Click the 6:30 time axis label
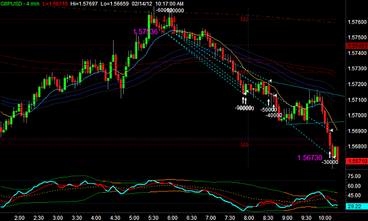Screen dimensions: 368x221 [x=191, y=218]
